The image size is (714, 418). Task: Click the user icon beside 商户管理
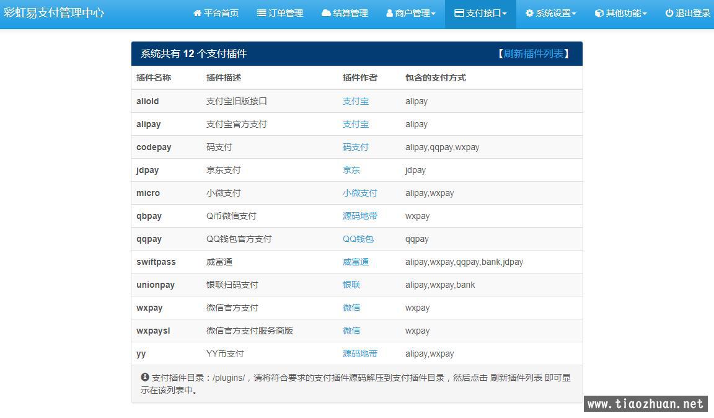[389, 13]
